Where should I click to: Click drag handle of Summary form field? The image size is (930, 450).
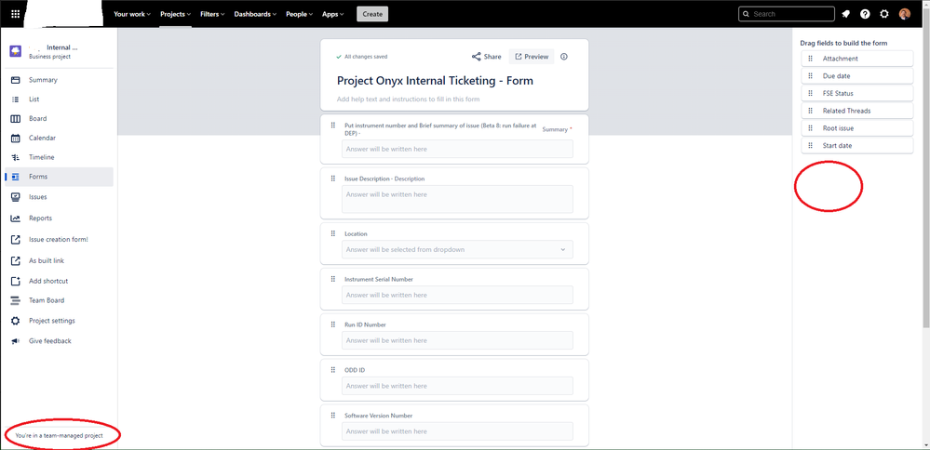point(332,125)
